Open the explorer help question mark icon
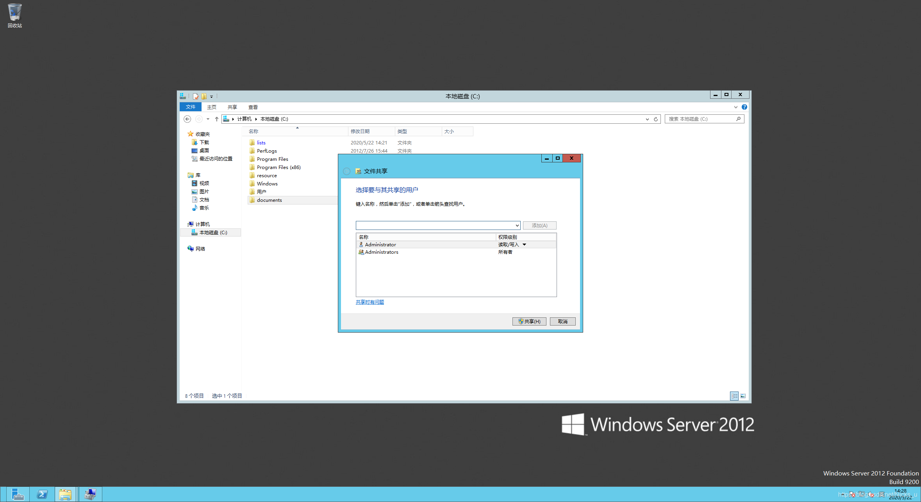Image resolution: width=921 pixels, height=502 pixels. pyautogui.click(x=744, y=107)
